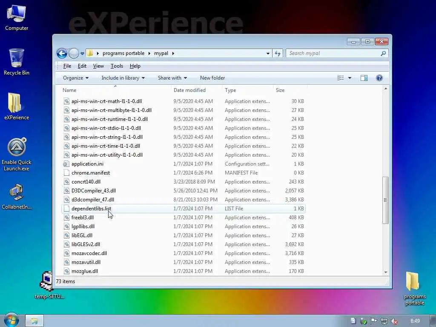Click the chrome.manifest file icon
The height and width of the screenshot is (327, 436).
click(x=66, y=173)
